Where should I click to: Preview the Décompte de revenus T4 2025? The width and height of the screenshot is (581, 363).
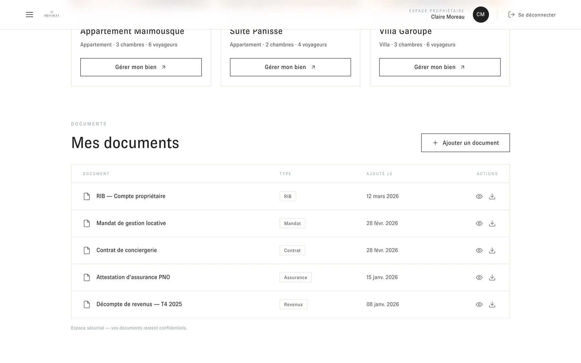479,305
